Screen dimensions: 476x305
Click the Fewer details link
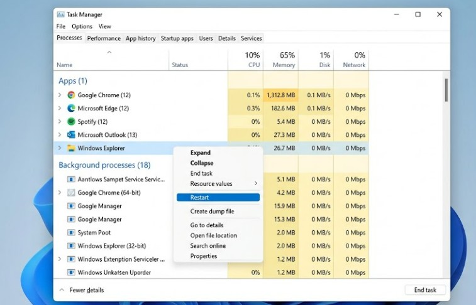coord(87,290)
